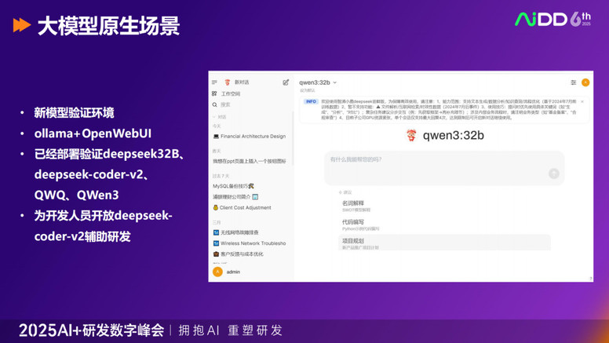
Task: Click the 今天 group header in chat list
Action: click(217, 126)
